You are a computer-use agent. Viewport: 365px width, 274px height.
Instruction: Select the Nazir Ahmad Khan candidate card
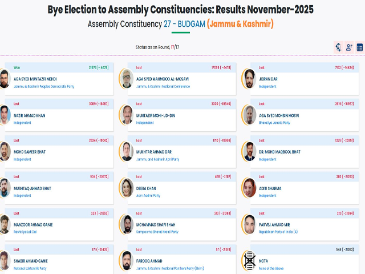[x=57, y=115]
